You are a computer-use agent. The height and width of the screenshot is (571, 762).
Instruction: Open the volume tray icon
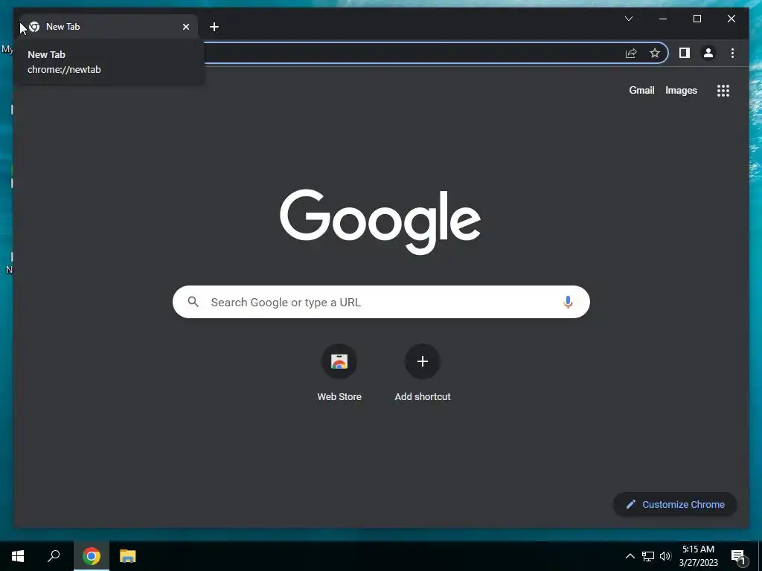(x=665, y=556)
